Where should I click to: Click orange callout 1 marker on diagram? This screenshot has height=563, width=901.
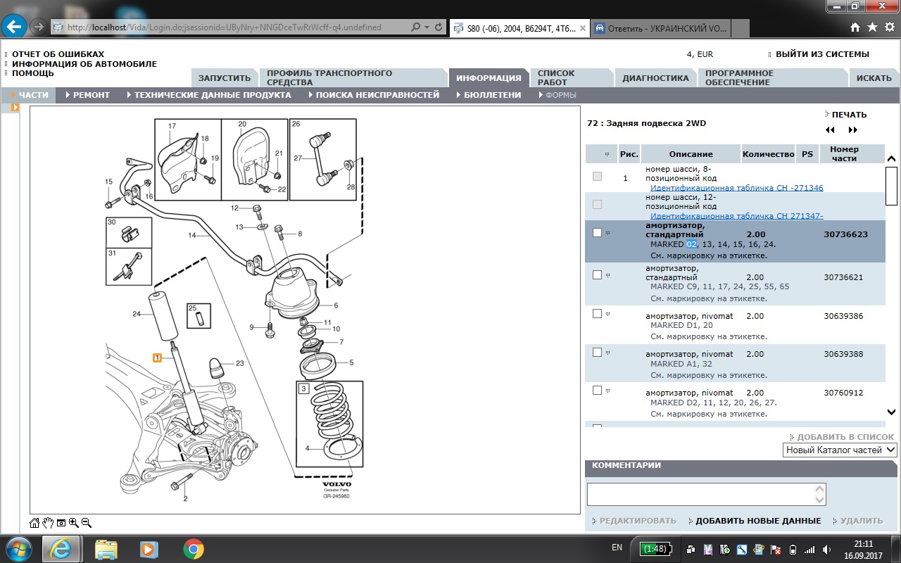[x=158, y=358]
